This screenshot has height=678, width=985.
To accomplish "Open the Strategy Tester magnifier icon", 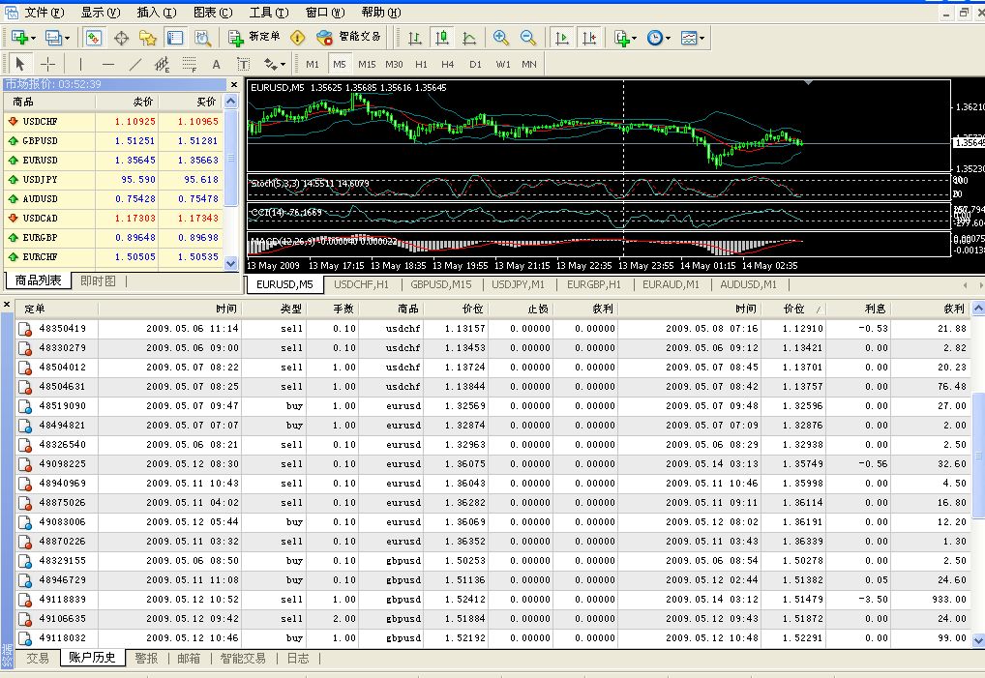I will [x=202, y=38].
